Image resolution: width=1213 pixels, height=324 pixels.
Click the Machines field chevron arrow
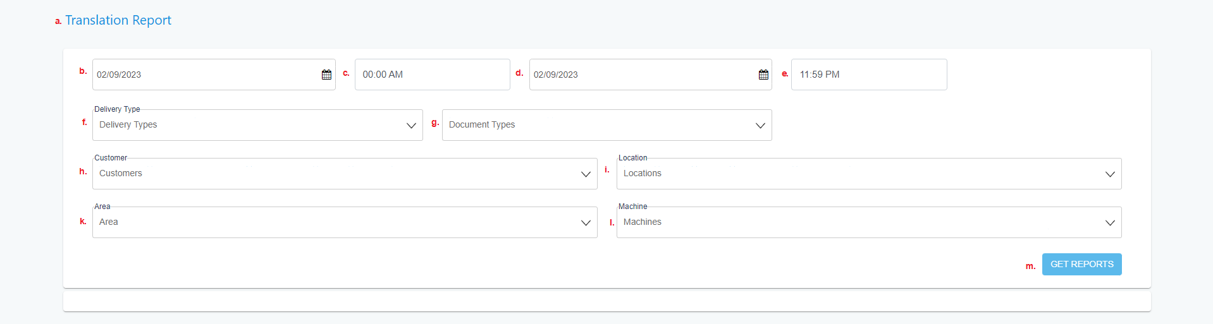[x=1110, y=223]
